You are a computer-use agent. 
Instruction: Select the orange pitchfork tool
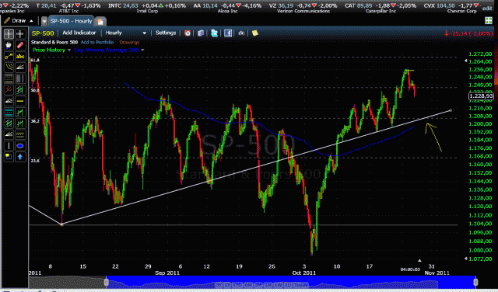click(x=9, y=90)
